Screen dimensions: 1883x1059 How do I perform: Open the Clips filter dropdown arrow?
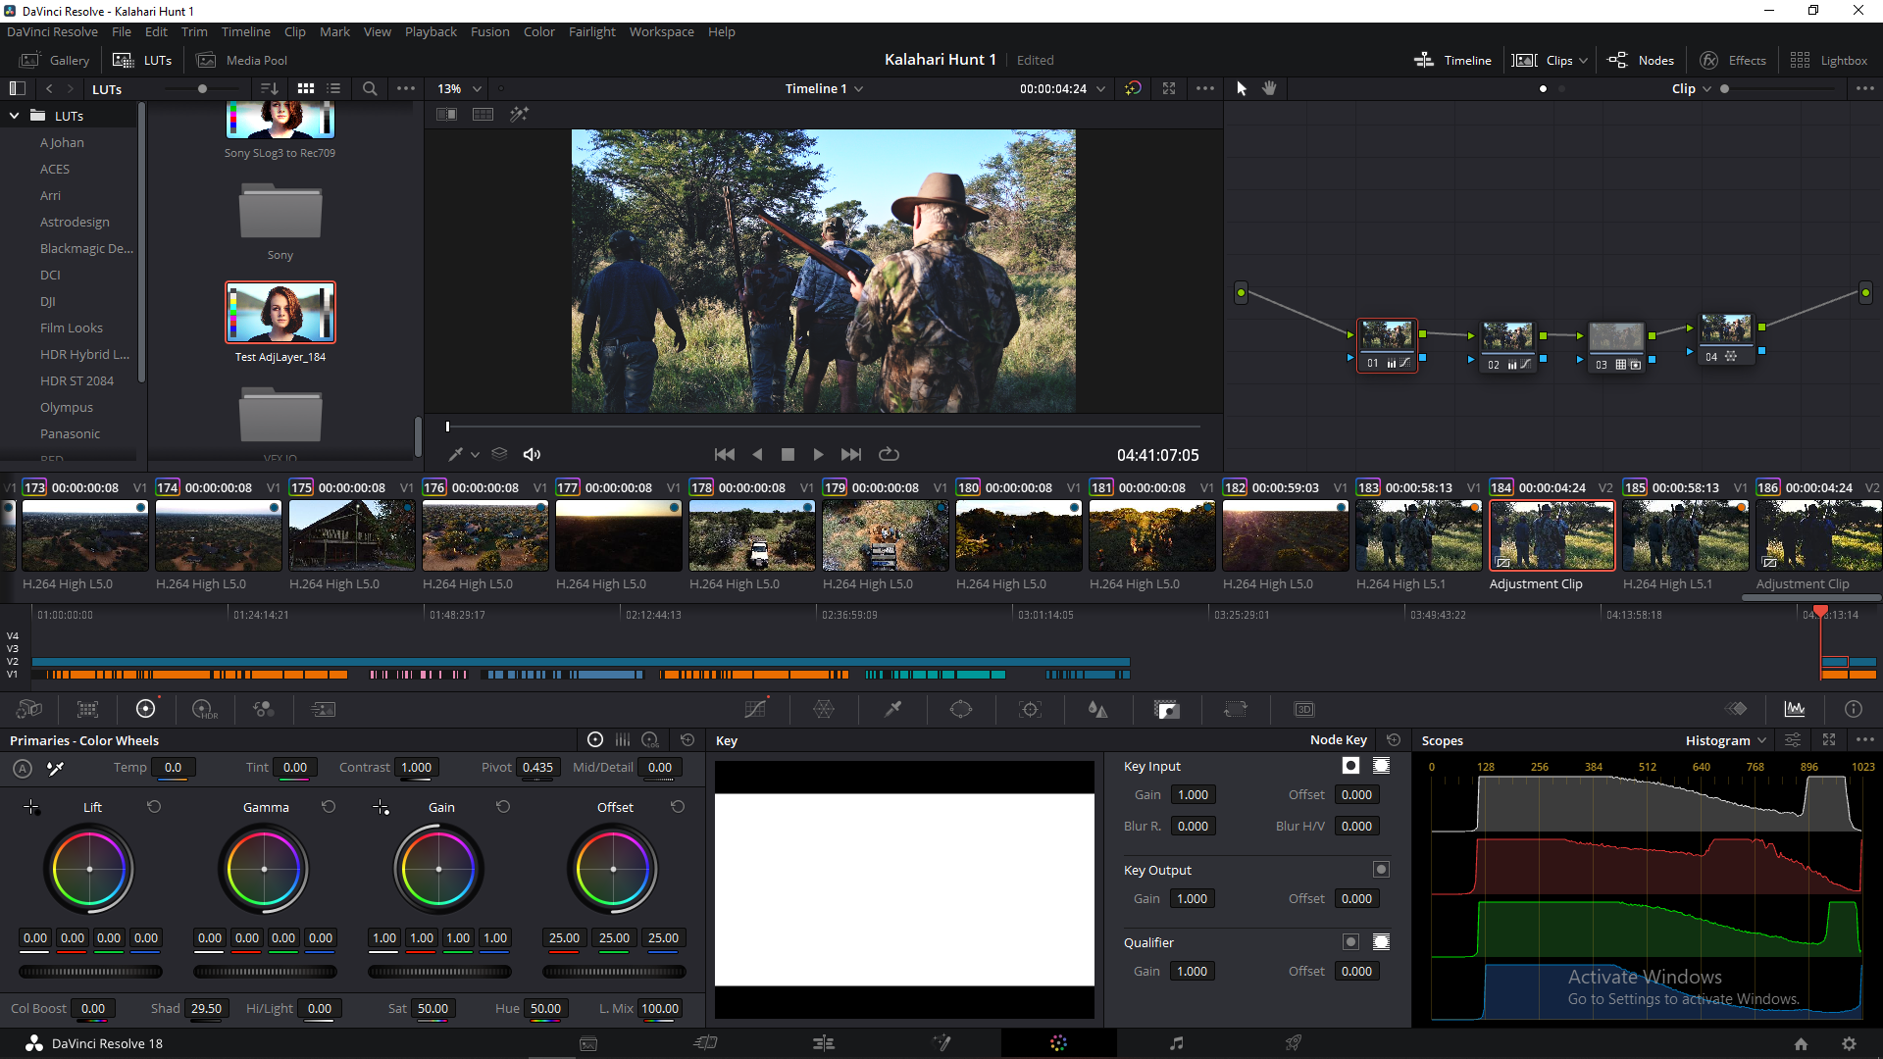point(1583,61)
